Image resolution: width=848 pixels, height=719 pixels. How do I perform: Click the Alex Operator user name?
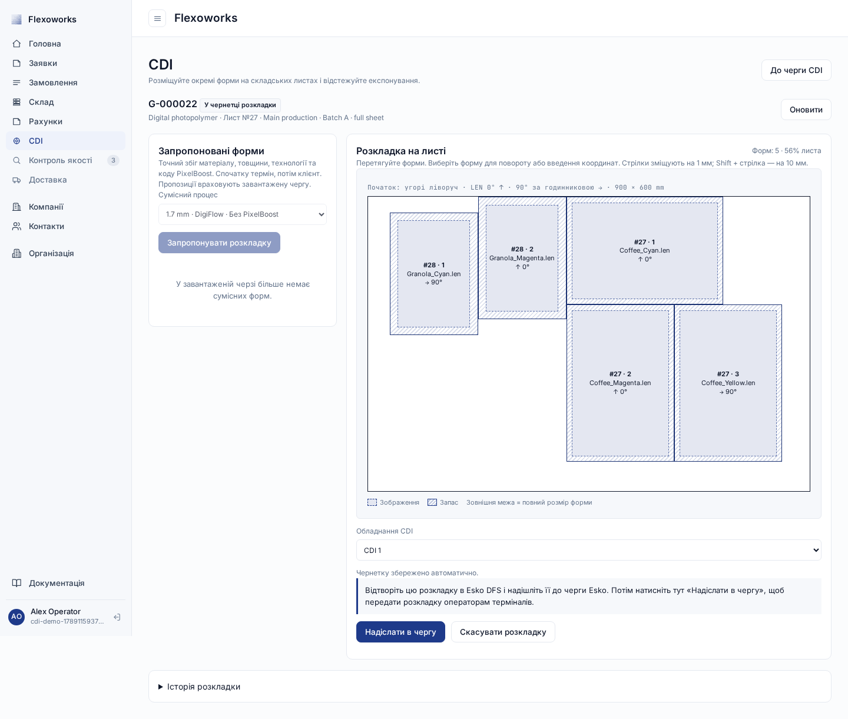pos(55,612)
